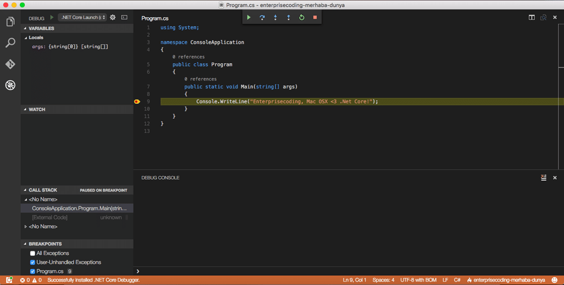Step over with the debug toolbar
This screenshot has width=564, height=285.
pos(262,17)
